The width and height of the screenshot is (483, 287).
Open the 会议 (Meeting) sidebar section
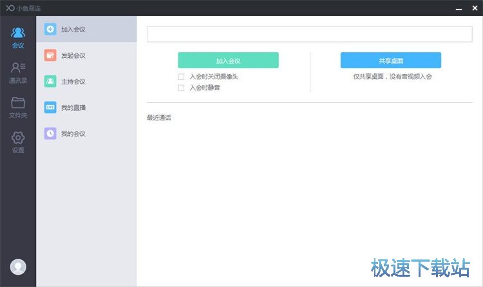[x=18, y=38]
